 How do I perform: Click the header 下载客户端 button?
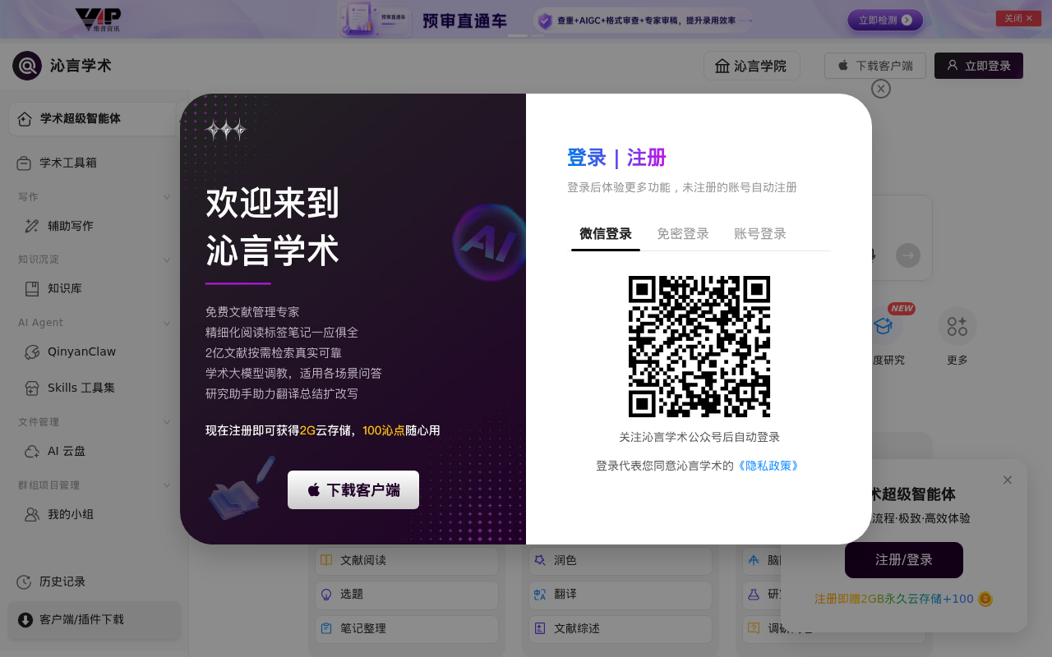pos(875,66)
